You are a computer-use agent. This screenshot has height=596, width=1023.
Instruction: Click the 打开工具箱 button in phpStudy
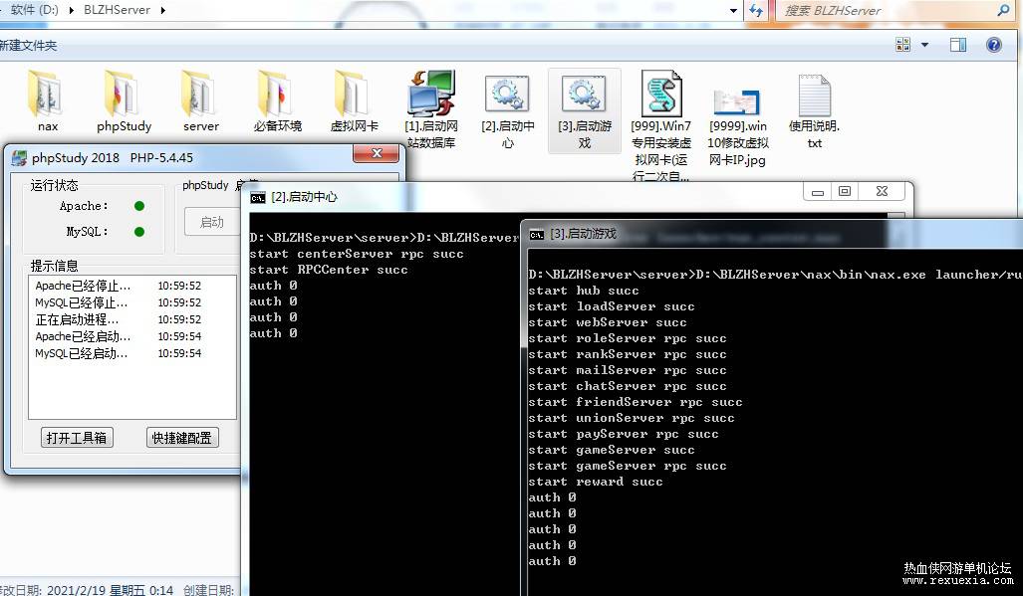[77, 438]
